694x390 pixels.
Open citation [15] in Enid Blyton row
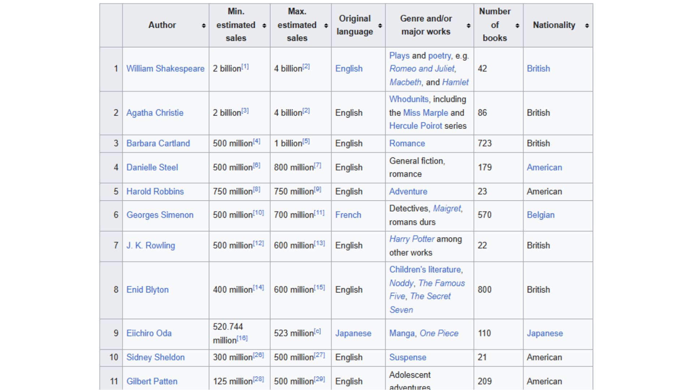pyautogui.click(x=320, y=287)
